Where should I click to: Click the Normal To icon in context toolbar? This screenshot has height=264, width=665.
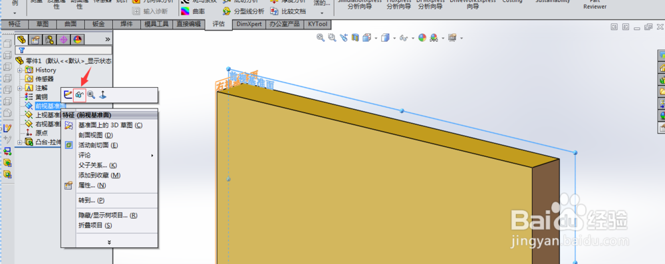point(102,96)
